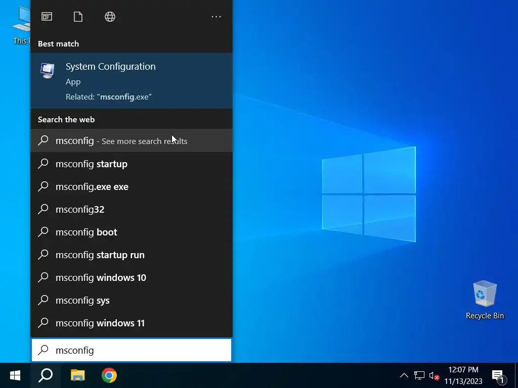The height and width of the screenshot is (388, 518).
Task: Click the taskbar Search magnifier icon
Action: [x=46, y=375]
